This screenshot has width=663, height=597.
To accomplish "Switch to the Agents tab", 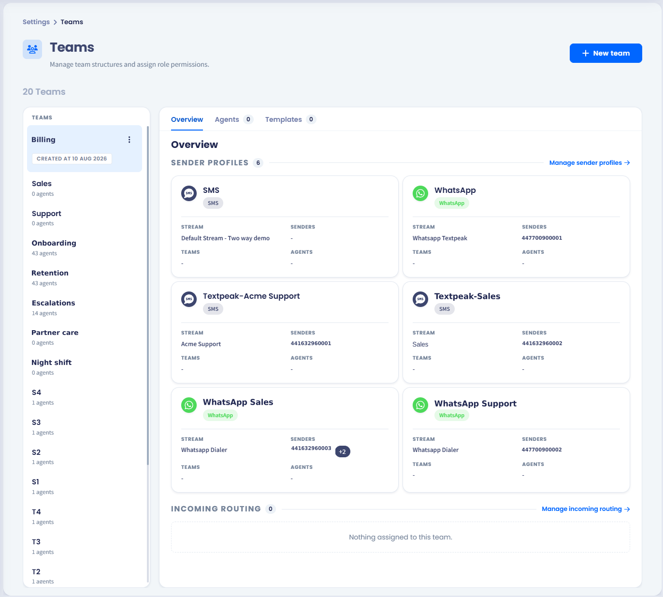I will (234, 119).
